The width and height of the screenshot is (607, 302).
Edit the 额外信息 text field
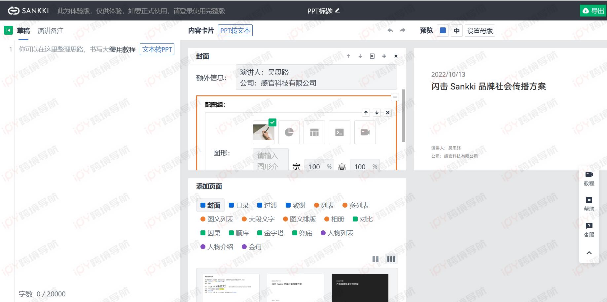pyautogui.click(x=316, y=77)
